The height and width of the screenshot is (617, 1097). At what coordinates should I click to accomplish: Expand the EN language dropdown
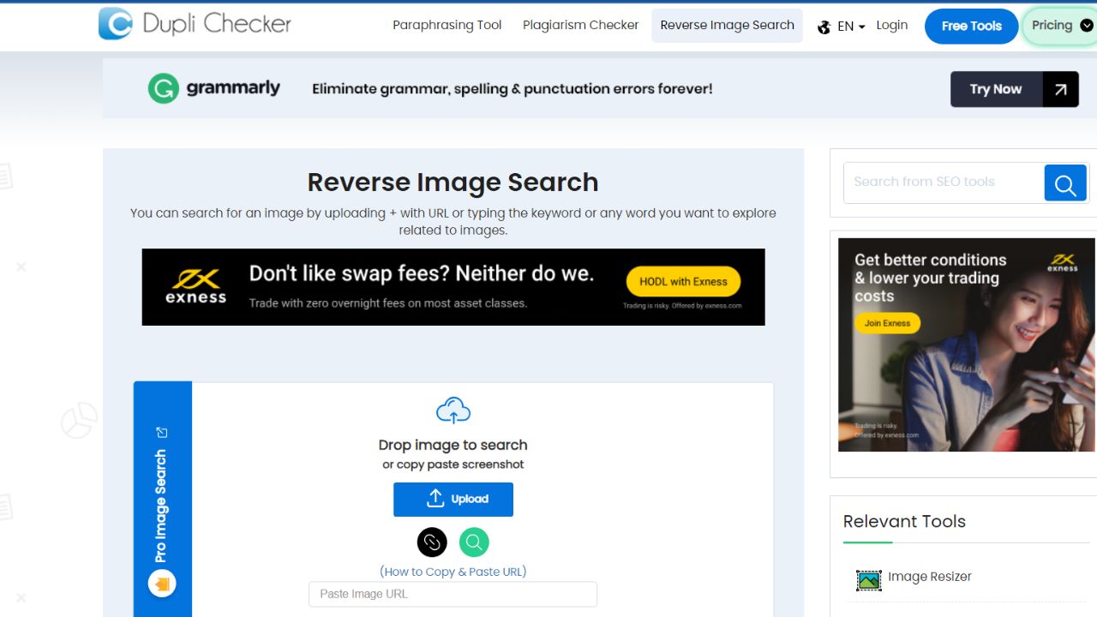tap(851, 27)
